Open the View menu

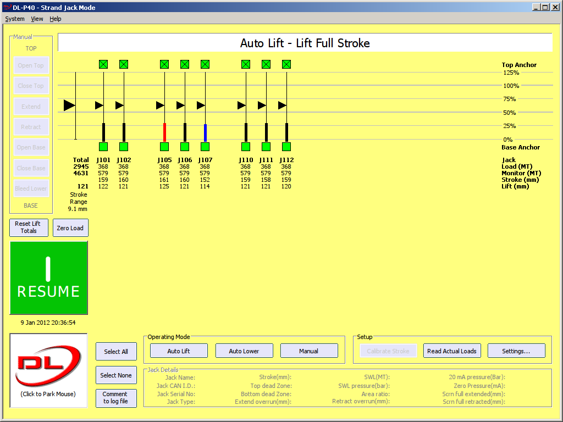click(37, 19)
